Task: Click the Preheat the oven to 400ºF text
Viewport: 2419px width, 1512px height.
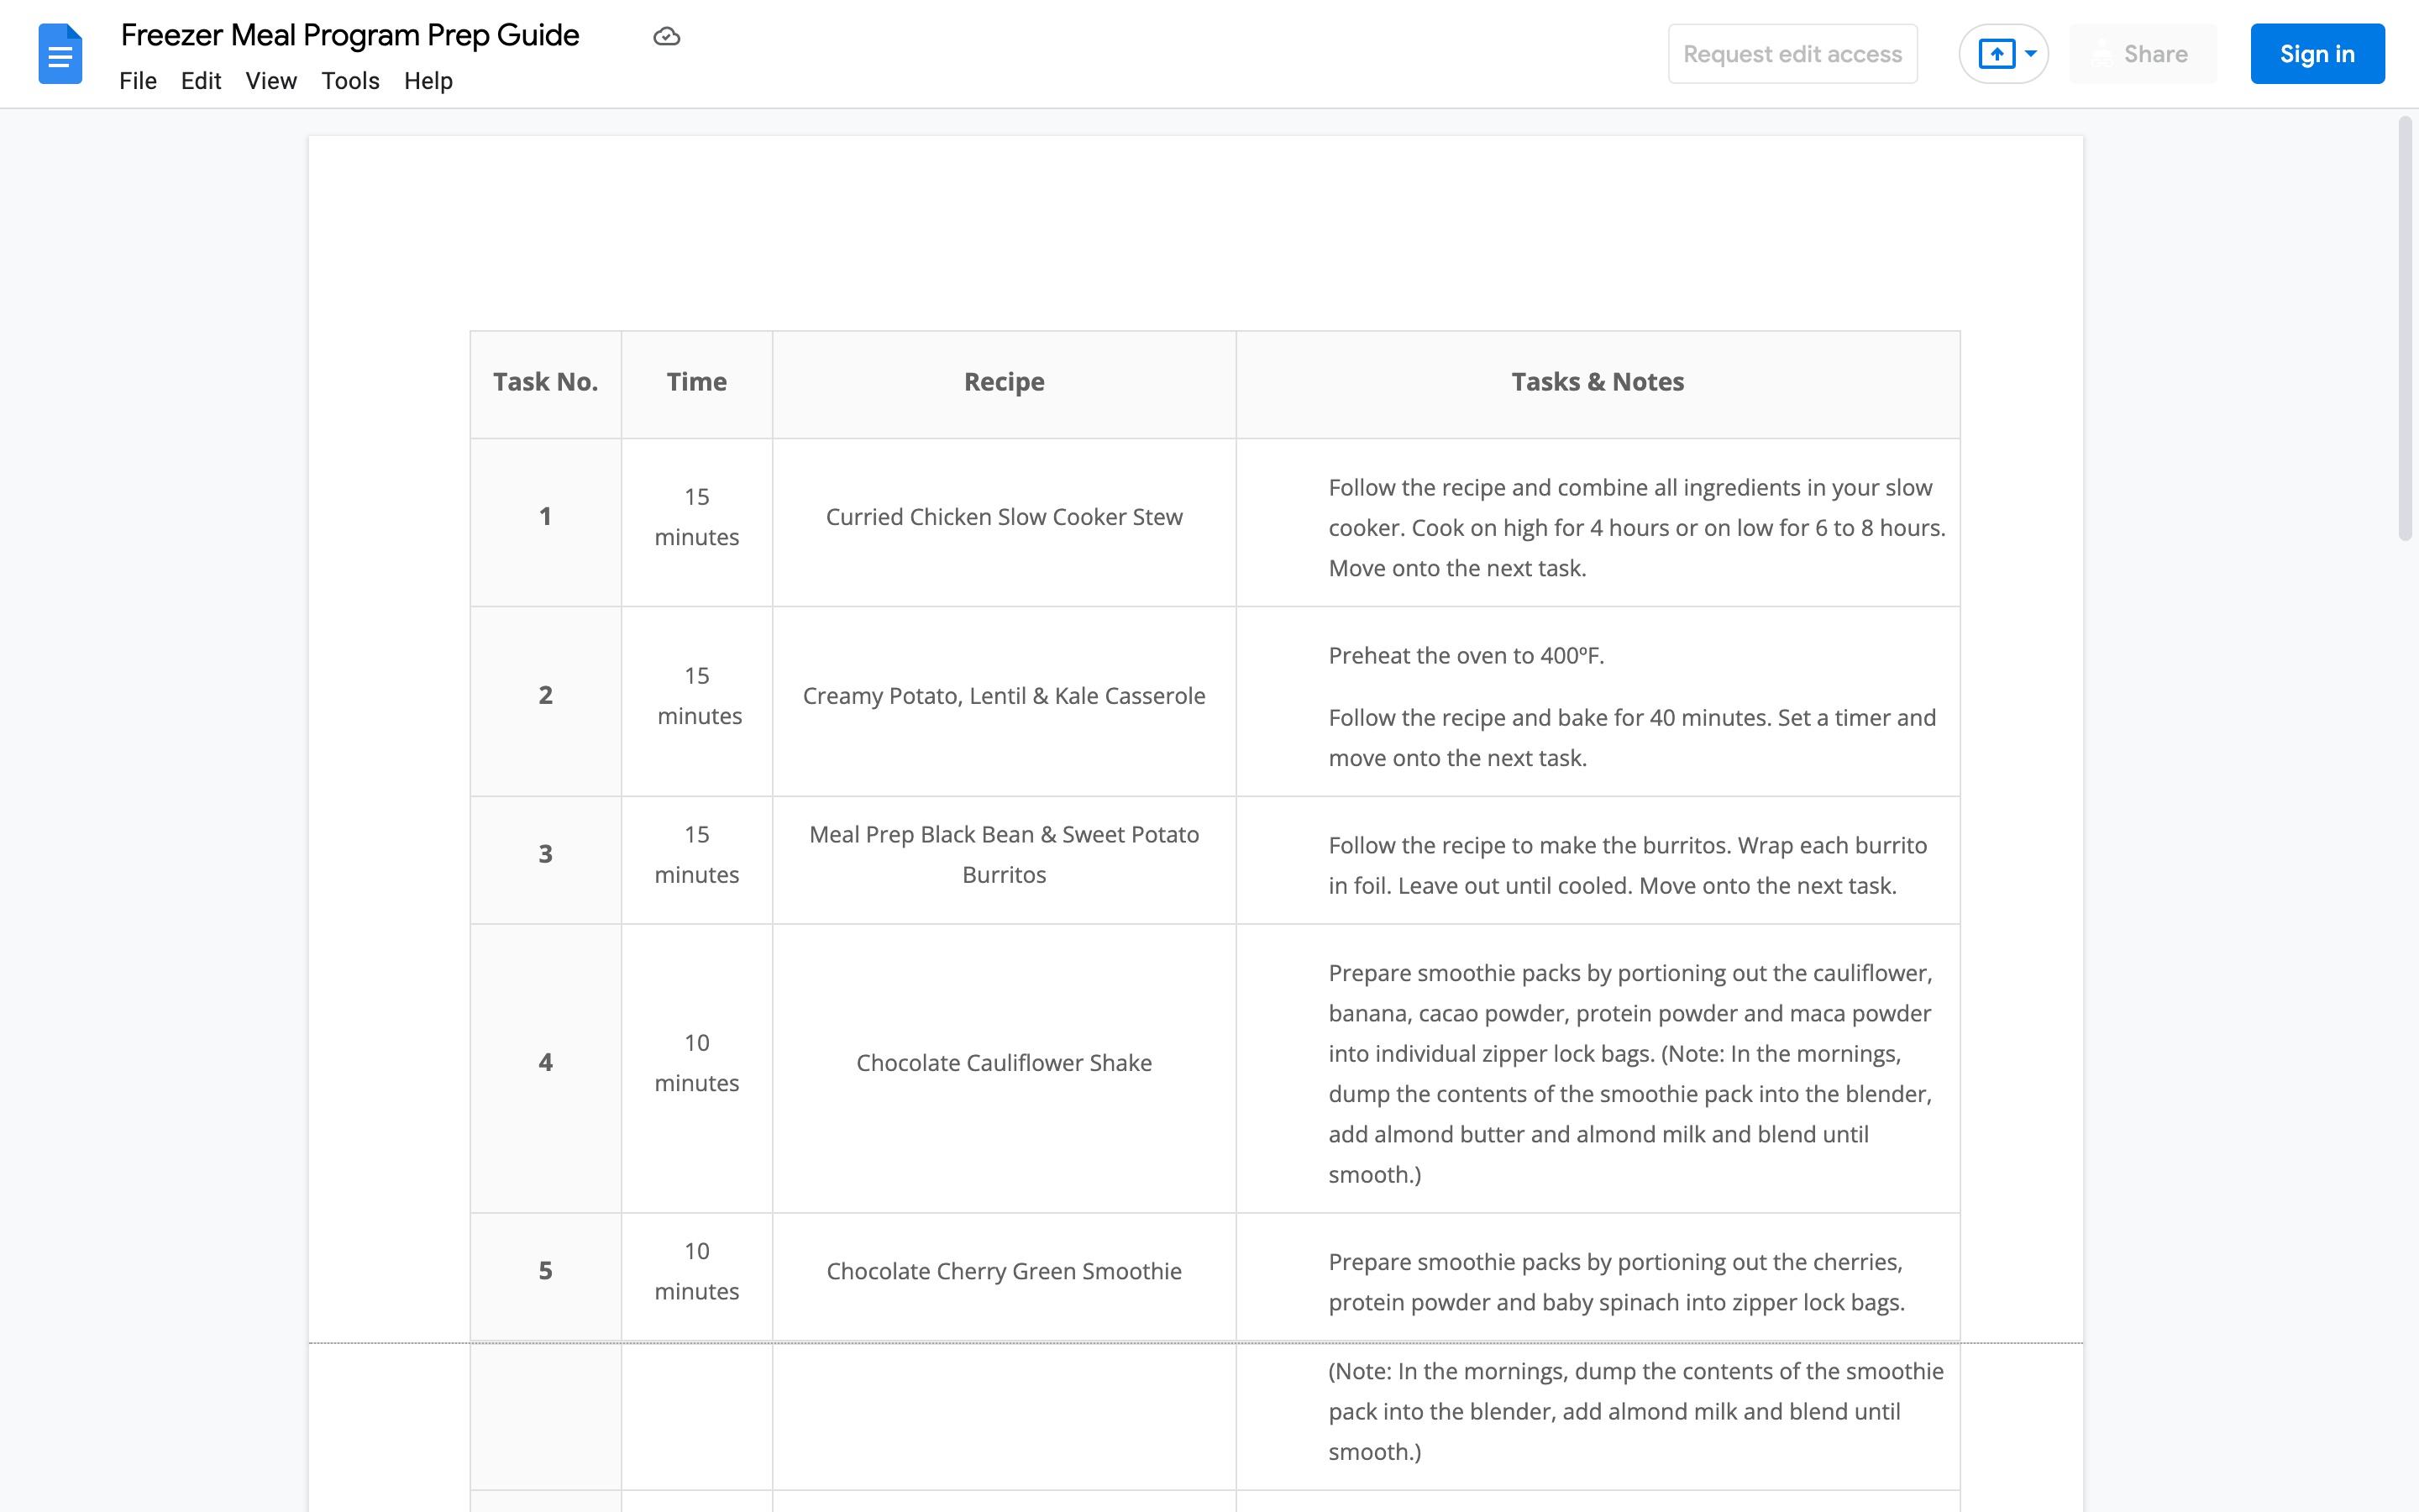Action: click(1466, 656)
